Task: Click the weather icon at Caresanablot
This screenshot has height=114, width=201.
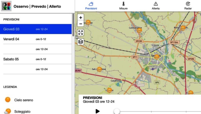Action: point(139,31)
